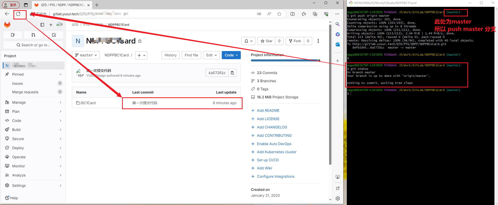
Task: Open the master branch dropdown
Action: (86, 55)
